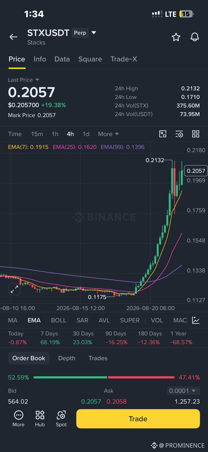
Task: Tap the 180 Days -12.36% performance
Action: coord(150,338)
